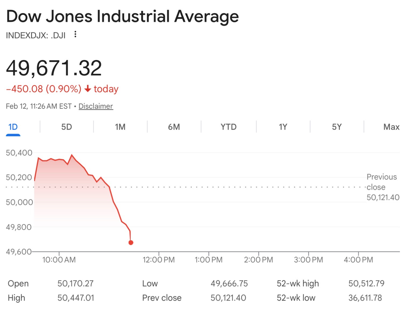Select the 5Y time range tab
This screenshot has height=321, width=412.
337,127
